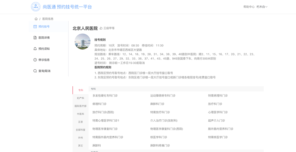296x152 pixels.
Task: Click the thumbs-up icon next to 三级甲等
Action: point(101,28)
